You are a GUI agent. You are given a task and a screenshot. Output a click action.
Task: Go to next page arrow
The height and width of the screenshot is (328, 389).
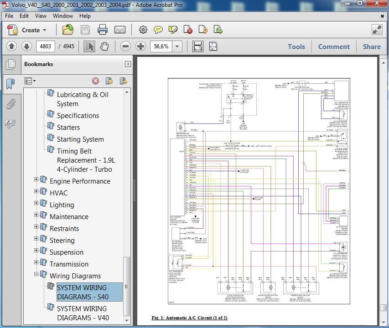click(x=26, y=46)
